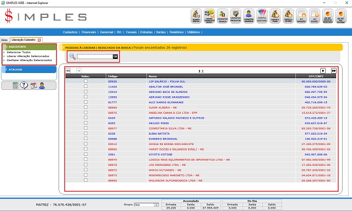This screenshot has height=211, width=352.
Task: Switch to the Início tab
Action: click(x=4, y=39)
